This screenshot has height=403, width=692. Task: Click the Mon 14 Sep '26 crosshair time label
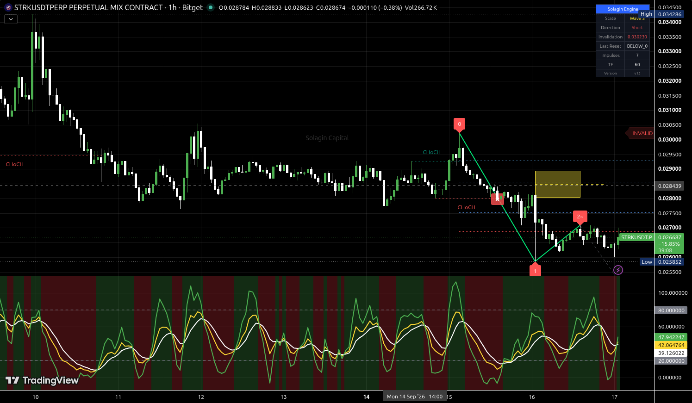click(415, 397)
